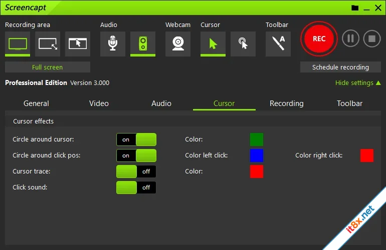This screenshot has width=386, height=250.
Task: Minimize the Screencapt window
Action: (x=366, y=8)
